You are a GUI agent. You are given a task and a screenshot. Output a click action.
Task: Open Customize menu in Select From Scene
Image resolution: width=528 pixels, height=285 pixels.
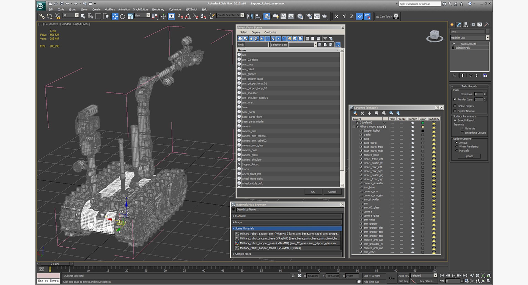pyautogui.click(x=270, y=32)
